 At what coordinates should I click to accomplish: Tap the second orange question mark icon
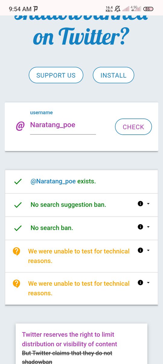[x=17, y=284]
